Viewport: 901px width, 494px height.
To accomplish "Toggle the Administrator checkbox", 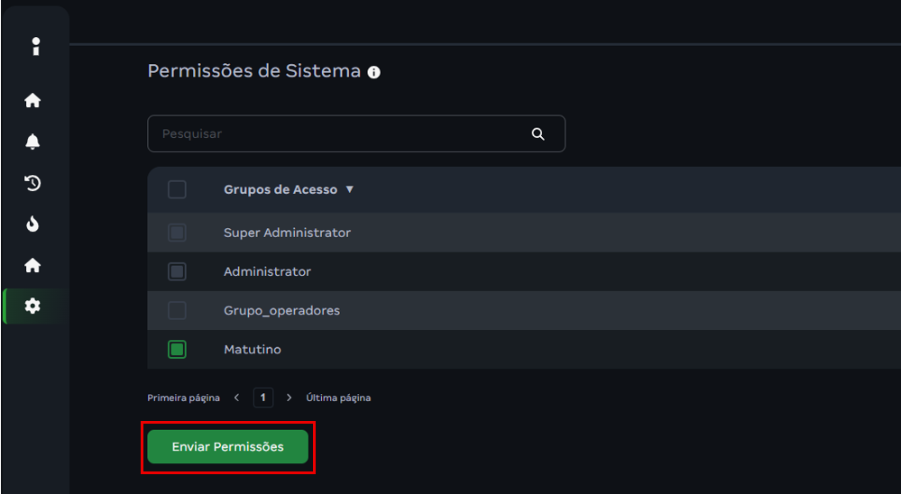I will tap(178, 271).
